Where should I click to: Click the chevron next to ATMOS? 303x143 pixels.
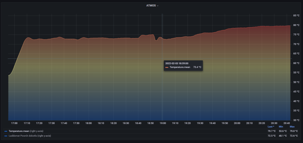(x=158, y=6)
